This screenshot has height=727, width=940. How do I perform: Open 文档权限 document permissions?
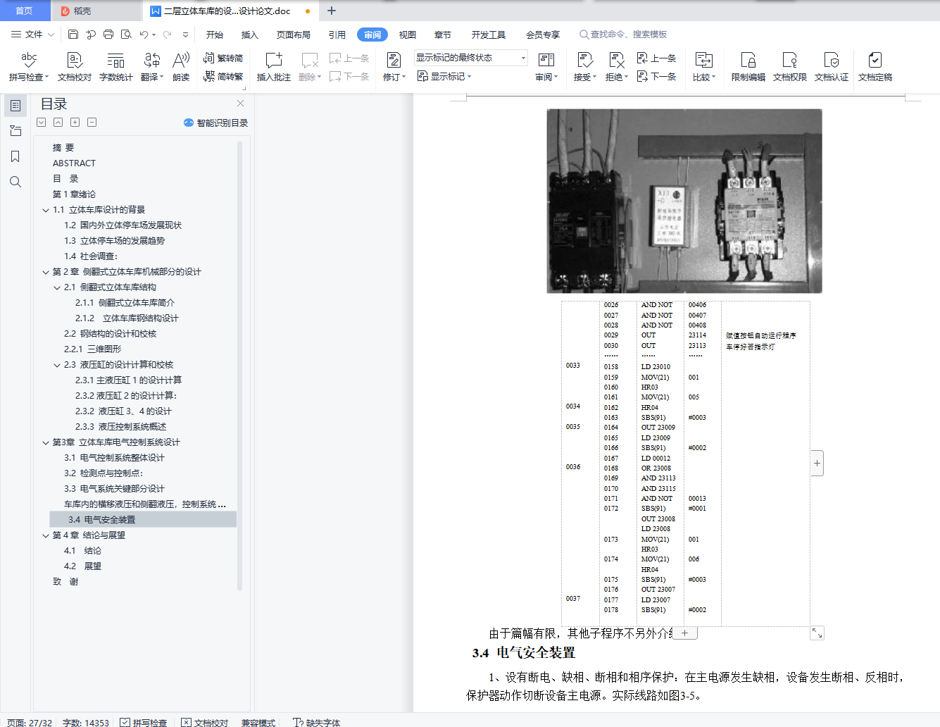click(790, 67)
